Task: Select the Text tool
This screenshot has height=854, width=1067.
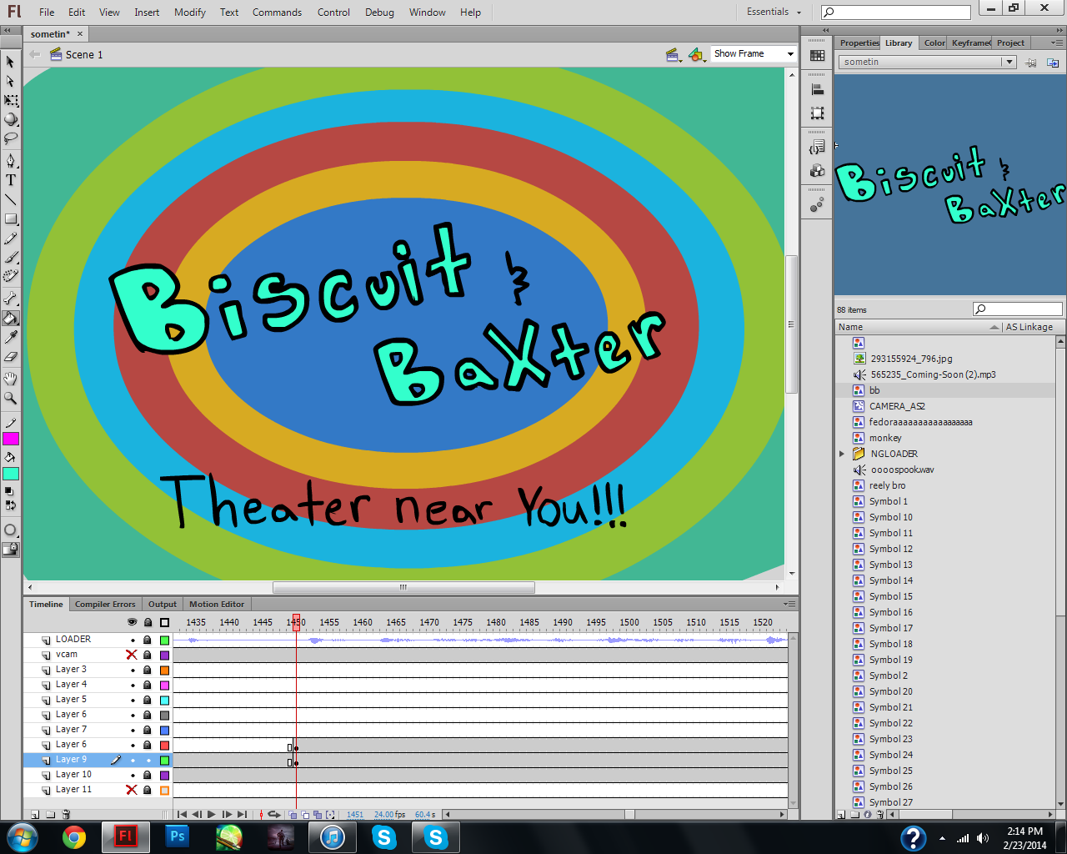Action: pos(10,179)
